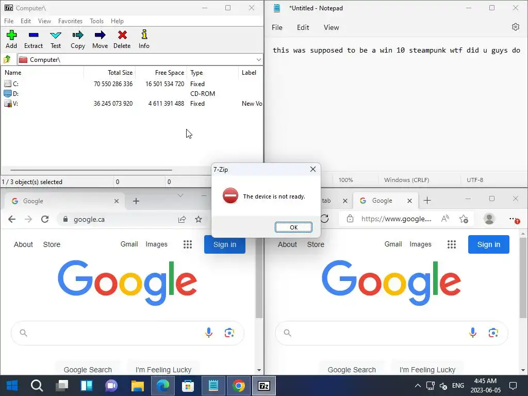Open Edge Settings and more menu
This screenshot has height=396, width=528.
513,219
